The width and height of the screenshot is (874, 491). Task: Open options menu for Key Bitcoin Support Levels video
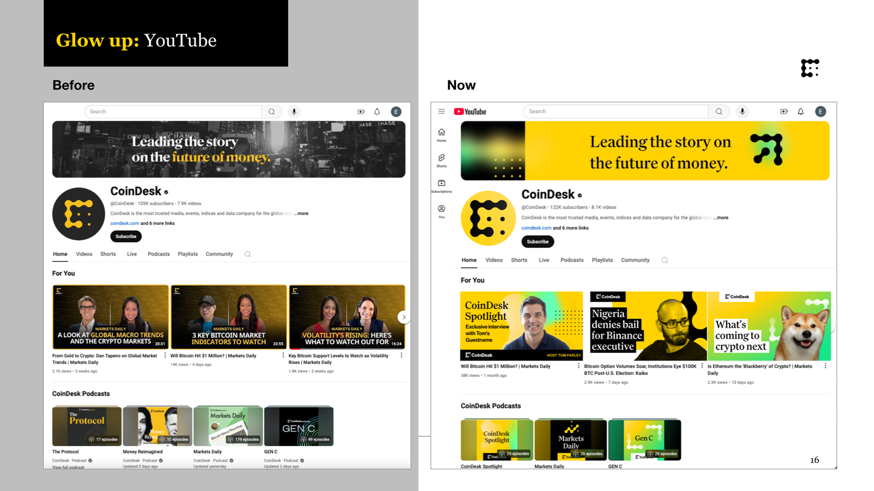[401, 355]
